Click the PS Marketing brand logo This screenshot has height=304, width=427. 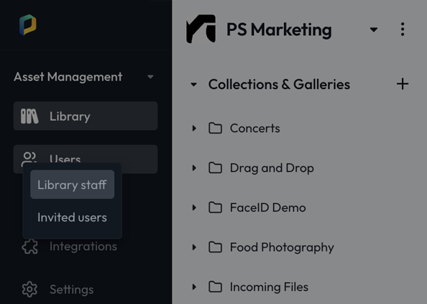201,29
